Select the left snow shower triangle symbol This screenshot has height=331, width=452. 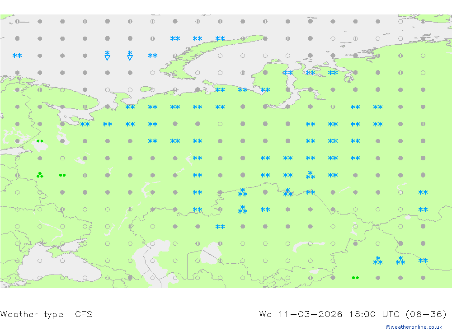coord(107,55)
